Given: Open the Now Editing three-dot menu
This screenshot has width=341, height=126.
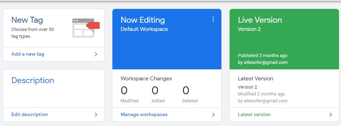Looking at the screenshot, I should click(213, 20).
